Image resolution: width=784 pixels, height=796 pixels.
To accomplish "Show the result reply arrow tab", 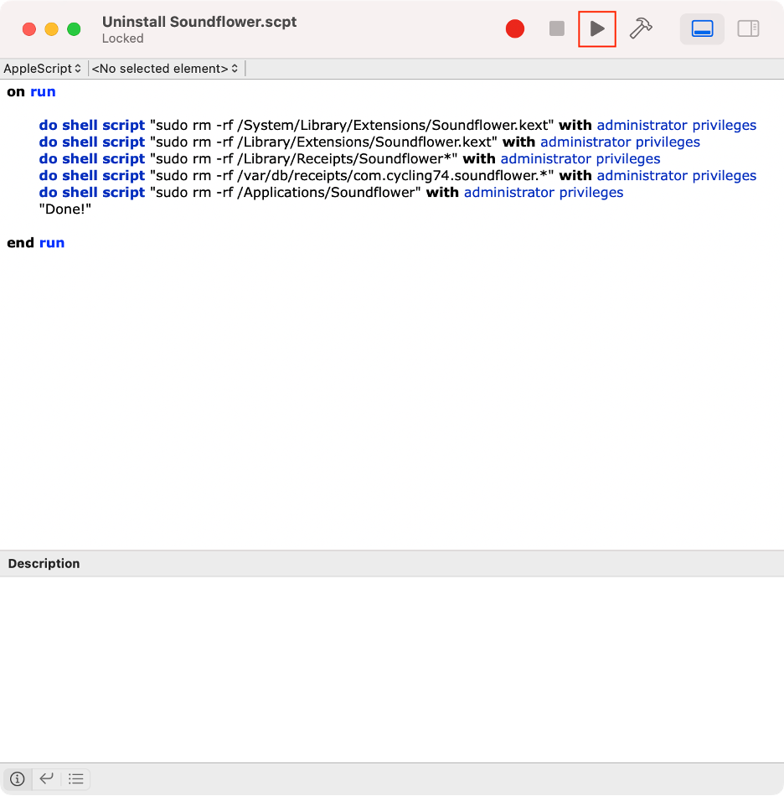I will (47, 778).
